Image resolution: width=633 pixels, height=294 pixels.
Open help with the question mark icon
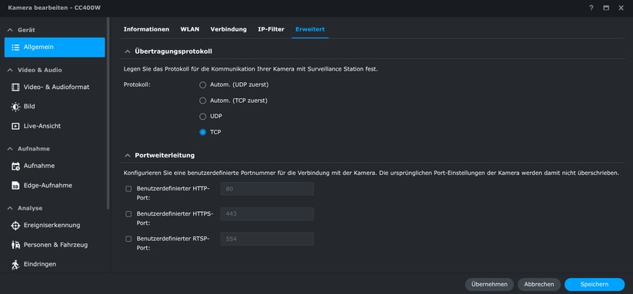[591, 8]
